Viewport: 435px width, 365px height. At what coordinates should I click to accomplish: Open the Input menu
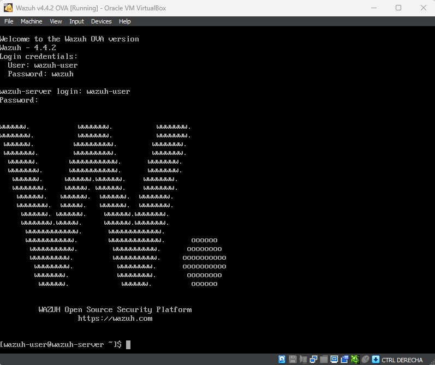[x=76, y=21]
